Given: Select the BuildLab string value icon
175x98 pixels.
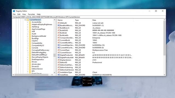Looking at the screenshot, I should coord(59,33).
